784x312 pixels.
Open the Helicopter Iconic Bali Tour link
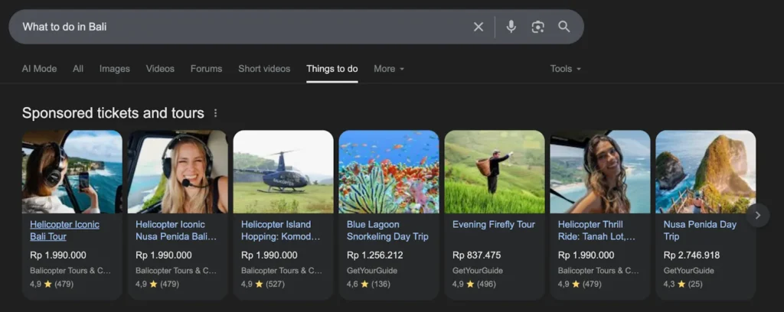pyautogui.click(x=64, y=230)
